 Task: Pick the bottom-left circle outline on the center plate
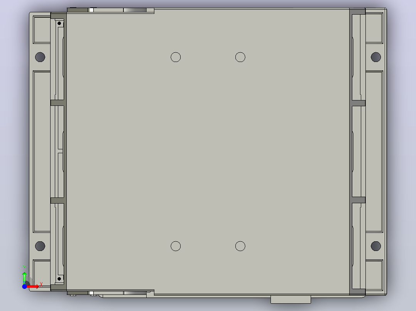click(x=176, y=246)
